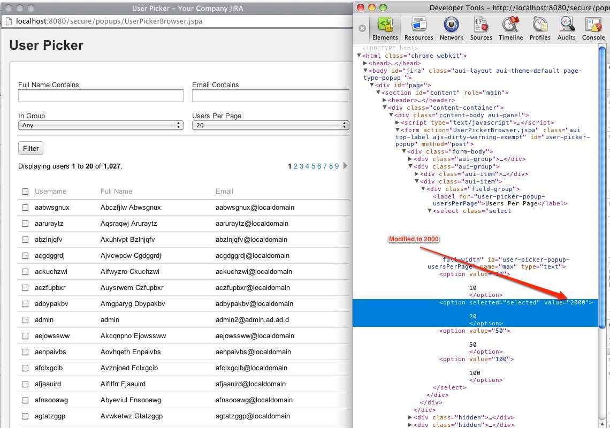610x428 pixels.
Task: Toggle the select-all users checkbox in header
Action: (x=25, y=192)
